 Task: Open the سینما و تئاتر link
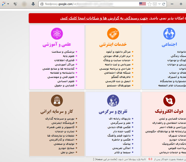pos(122,152)
